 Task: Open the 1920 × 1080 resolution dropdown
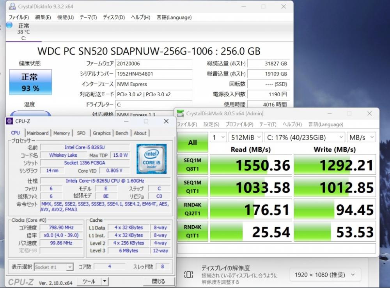pos(325,275)
